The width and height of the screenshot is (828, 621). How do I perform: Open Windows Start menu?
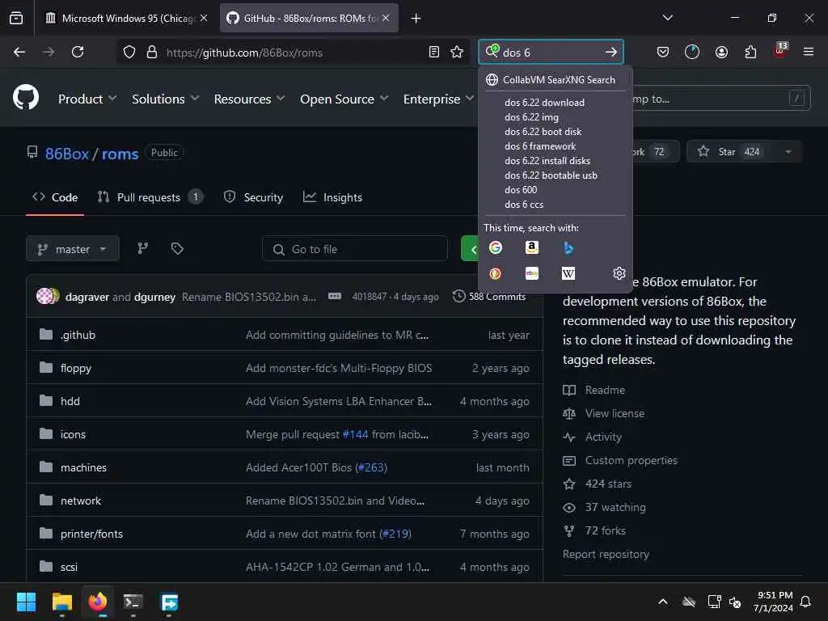point(26,602)
